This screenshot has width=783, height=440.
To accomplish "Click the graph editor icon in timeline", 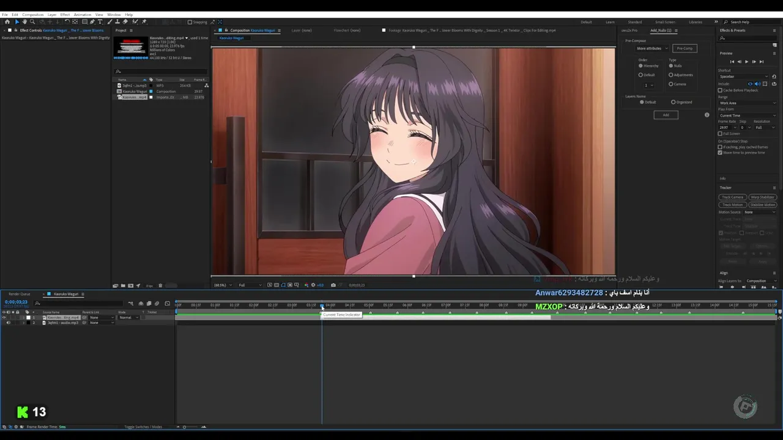I will [167, 303].
